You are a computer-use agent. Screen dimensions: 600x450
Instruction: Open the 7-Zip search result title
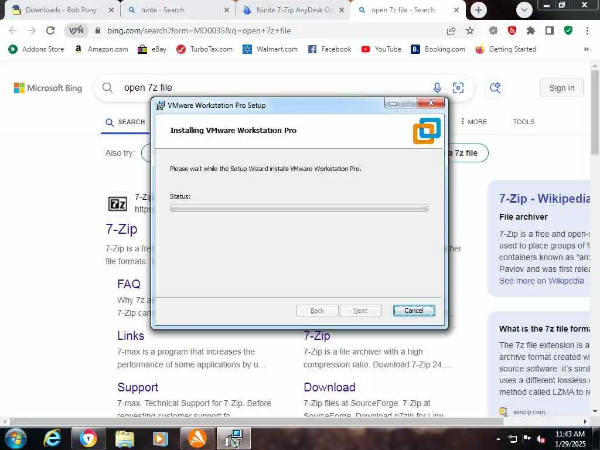tap(121, 229)
